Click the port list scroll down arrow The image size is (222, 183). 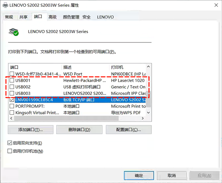[148, 113]
